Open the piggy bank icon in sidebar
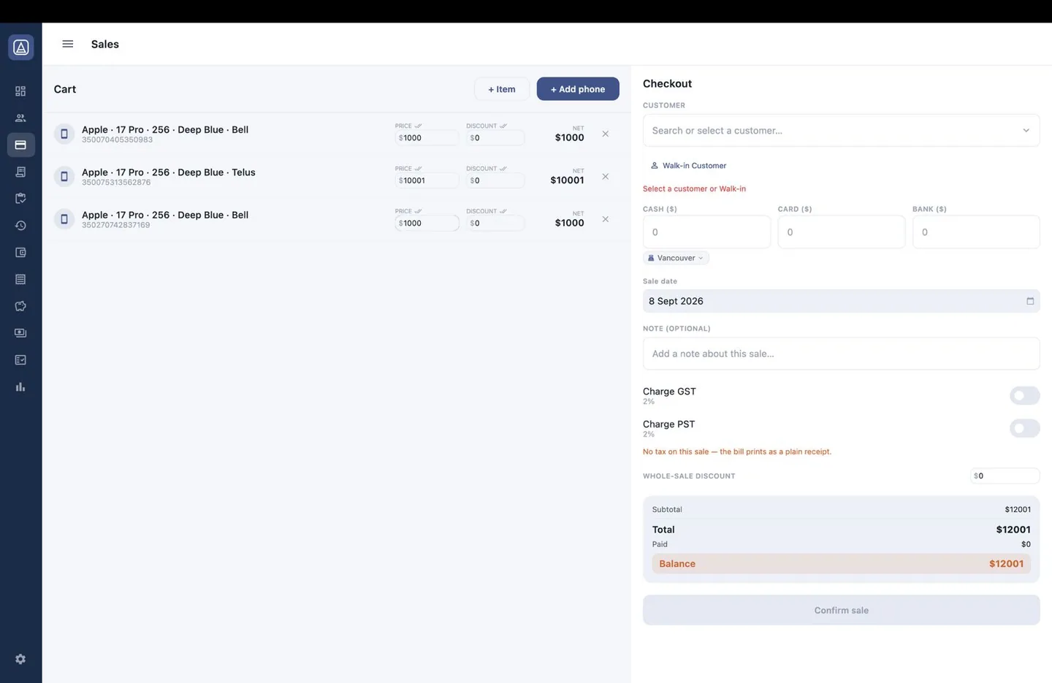1052x683 pixels. 20,306
